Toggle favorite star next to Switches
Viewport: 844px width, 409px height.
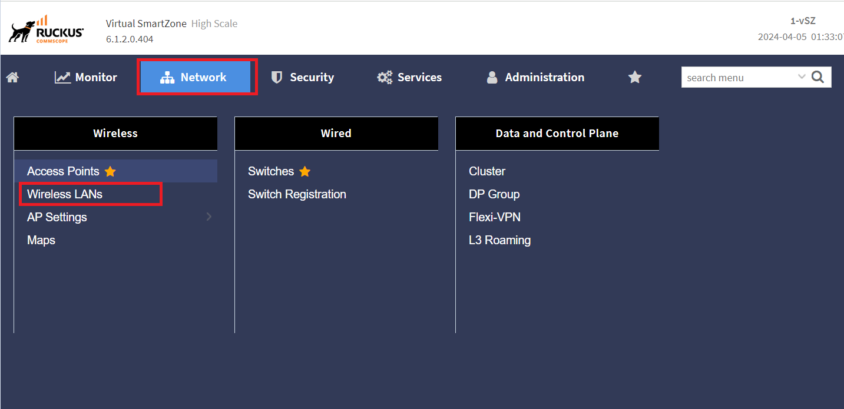pyautogui.click(x=304, y=171)
